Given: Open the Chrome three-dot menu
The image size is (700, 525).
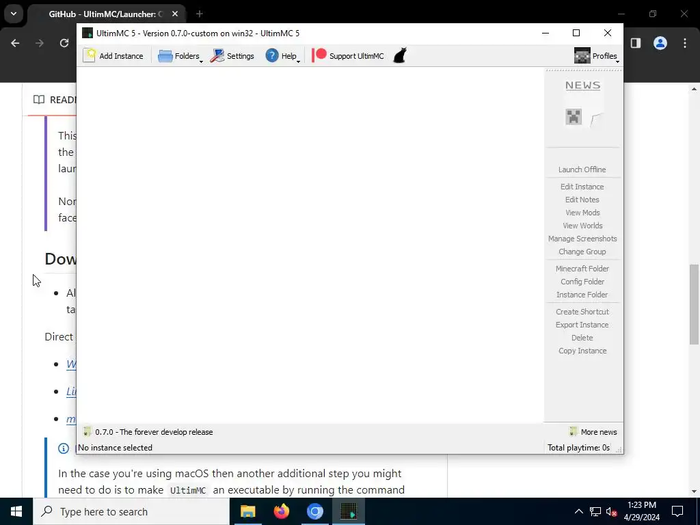Looking at the screenshot, I should tap(685, 43).
